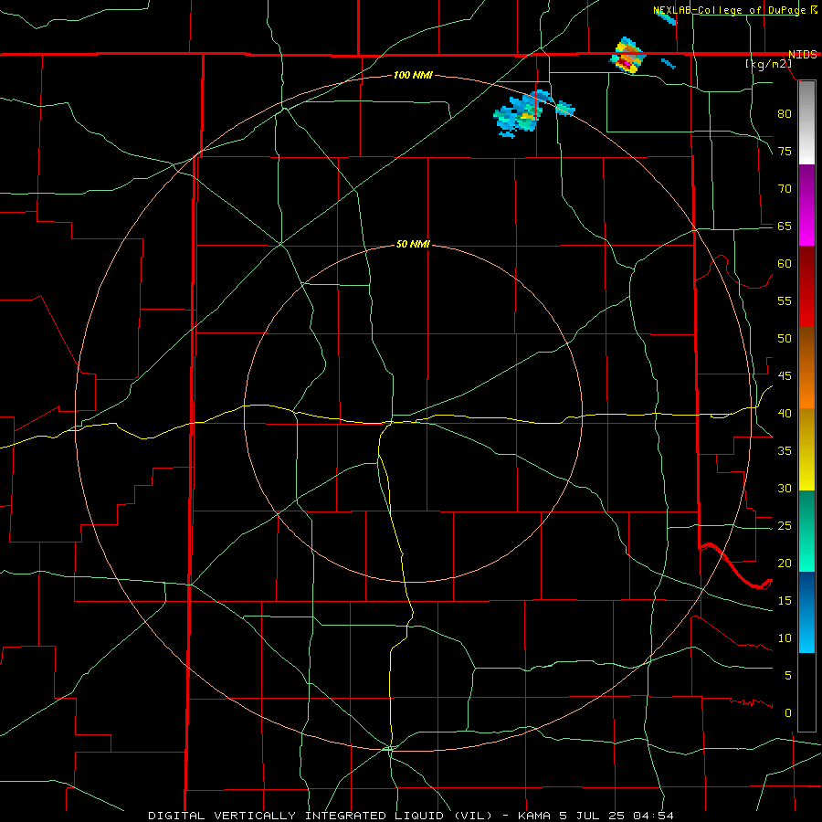
Task: Pick the yellow segment of the color bar
Action: coord(806,449)
